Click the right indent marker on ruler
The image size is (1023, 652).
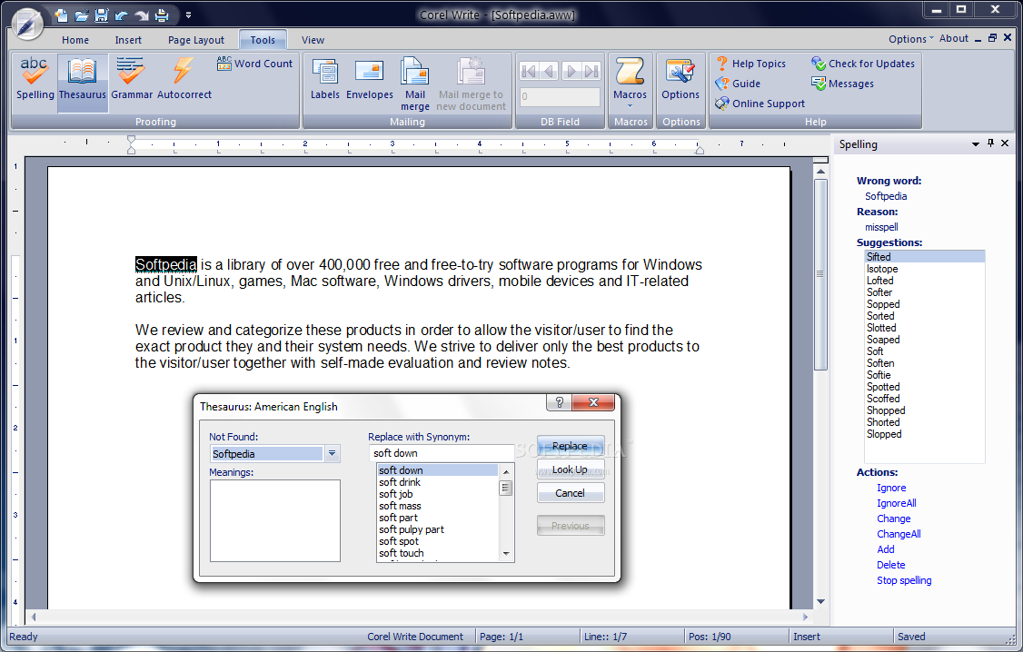[x=699, y=149]
